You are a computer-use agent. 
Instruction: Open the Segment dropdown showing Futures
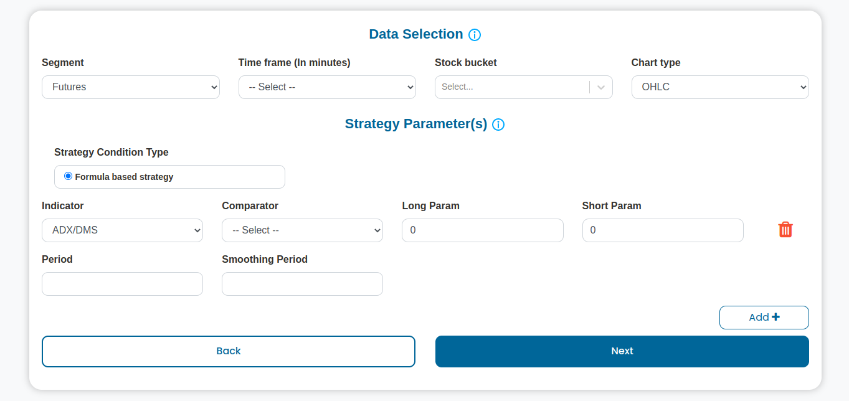(131, 87)
